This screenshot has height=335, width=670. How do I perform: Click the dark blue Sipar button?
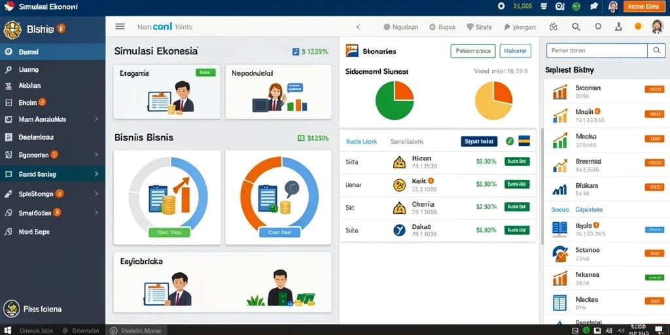(479, 141)
